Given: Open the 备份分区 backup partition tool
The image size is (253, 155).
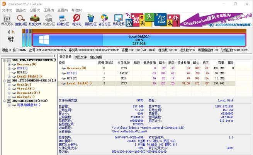Looking at the screenshot, I should (105, 20).
